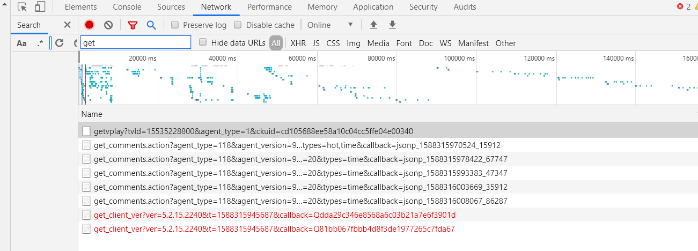Close the Search panel

click(67, 25)
